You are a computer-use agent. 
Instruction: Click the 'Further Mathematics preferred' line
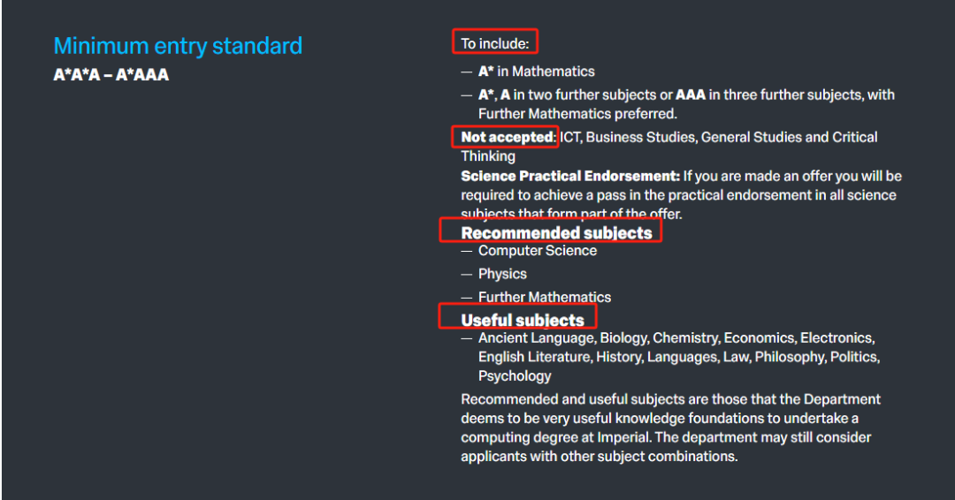pos(577,114)
